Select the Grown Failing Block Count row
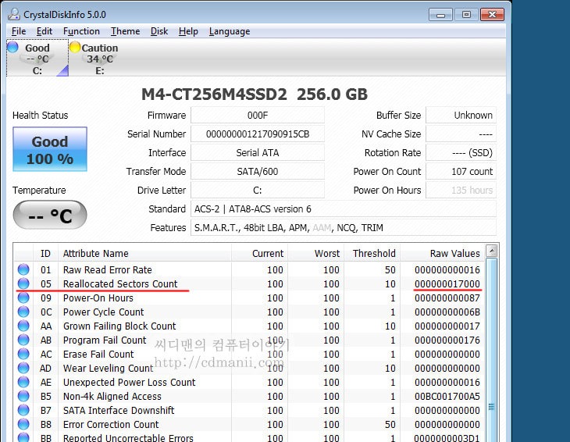Screen dimensions: 570x442 click(x=119, y=326)
